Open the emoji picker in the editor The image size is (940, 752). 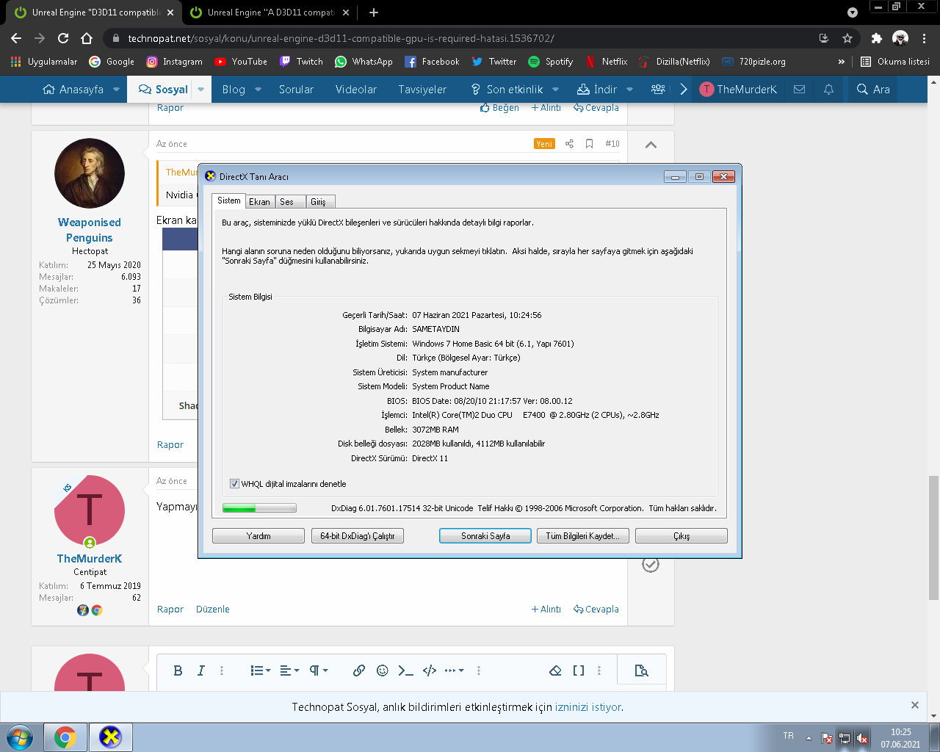[383, 670]
